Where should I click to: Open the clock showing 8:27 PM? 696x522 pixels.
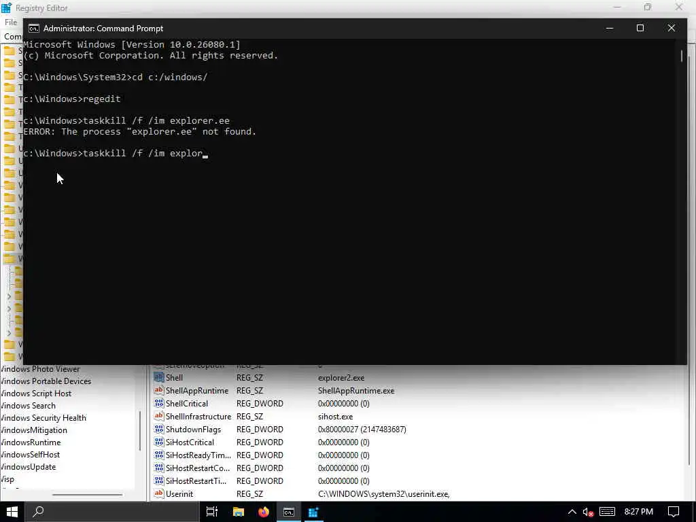(x=638, y=512)
